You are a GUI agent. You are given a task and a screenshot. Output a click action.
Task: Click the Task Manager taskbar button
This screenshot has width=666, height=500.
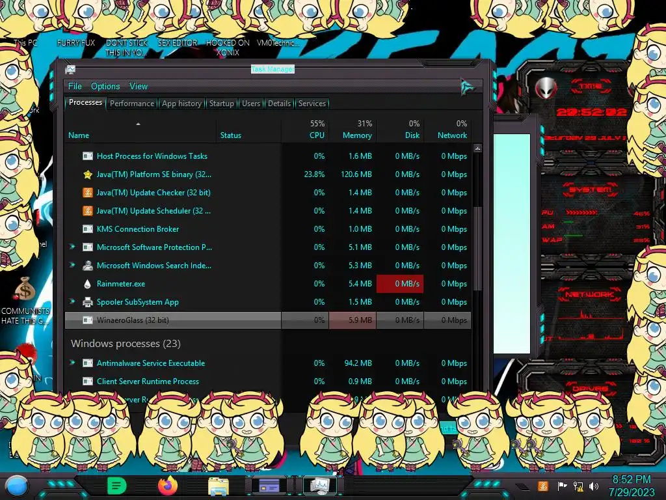pyautogui.click(x=319, y=486)
